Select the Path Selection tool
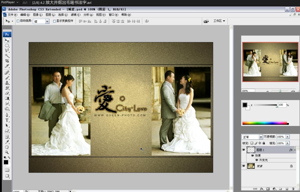 [7, 125]
